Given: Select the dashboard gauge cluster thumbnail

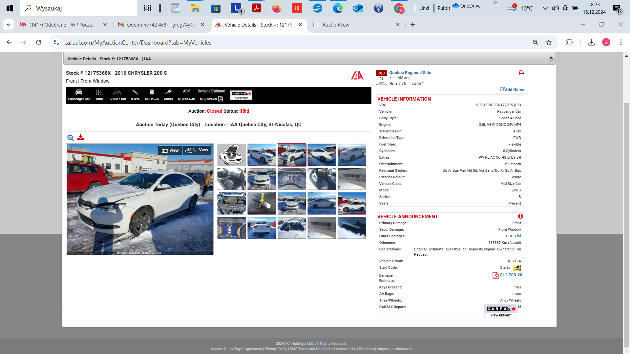Looking at the screenshot, I should coord(292,179).
